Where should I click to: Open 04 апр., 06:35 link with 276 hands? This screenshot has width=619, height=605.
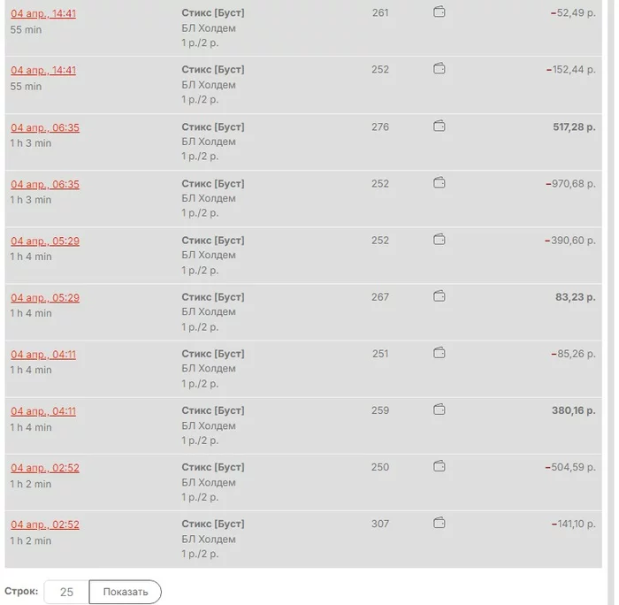click(x=45, y=127)
